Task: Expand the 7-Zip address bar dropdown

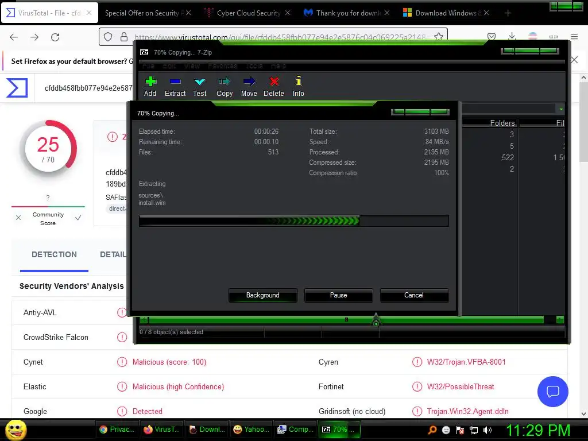Action: tap(561, 109)
